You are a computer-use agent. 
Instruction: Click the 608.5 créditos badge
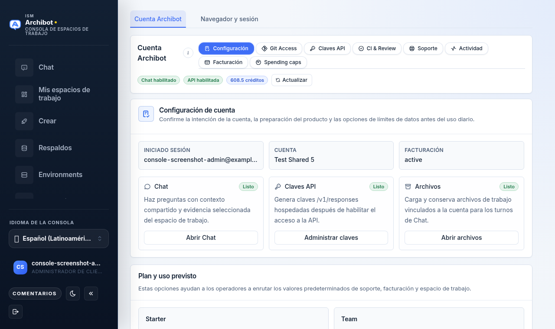[247, 80]
